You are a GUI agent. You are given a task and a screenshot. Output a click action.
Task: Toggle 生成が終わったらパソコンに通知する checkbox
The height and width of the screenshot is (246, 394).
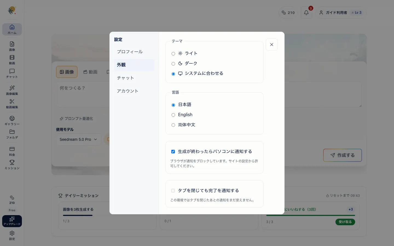point(173,151)
